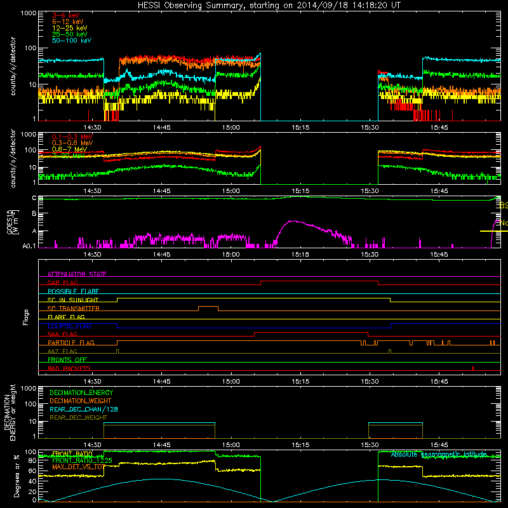Click the SC_TRANSMITTER flag label
The height and width of the screenshot is (508, 508).
point(74,309)
